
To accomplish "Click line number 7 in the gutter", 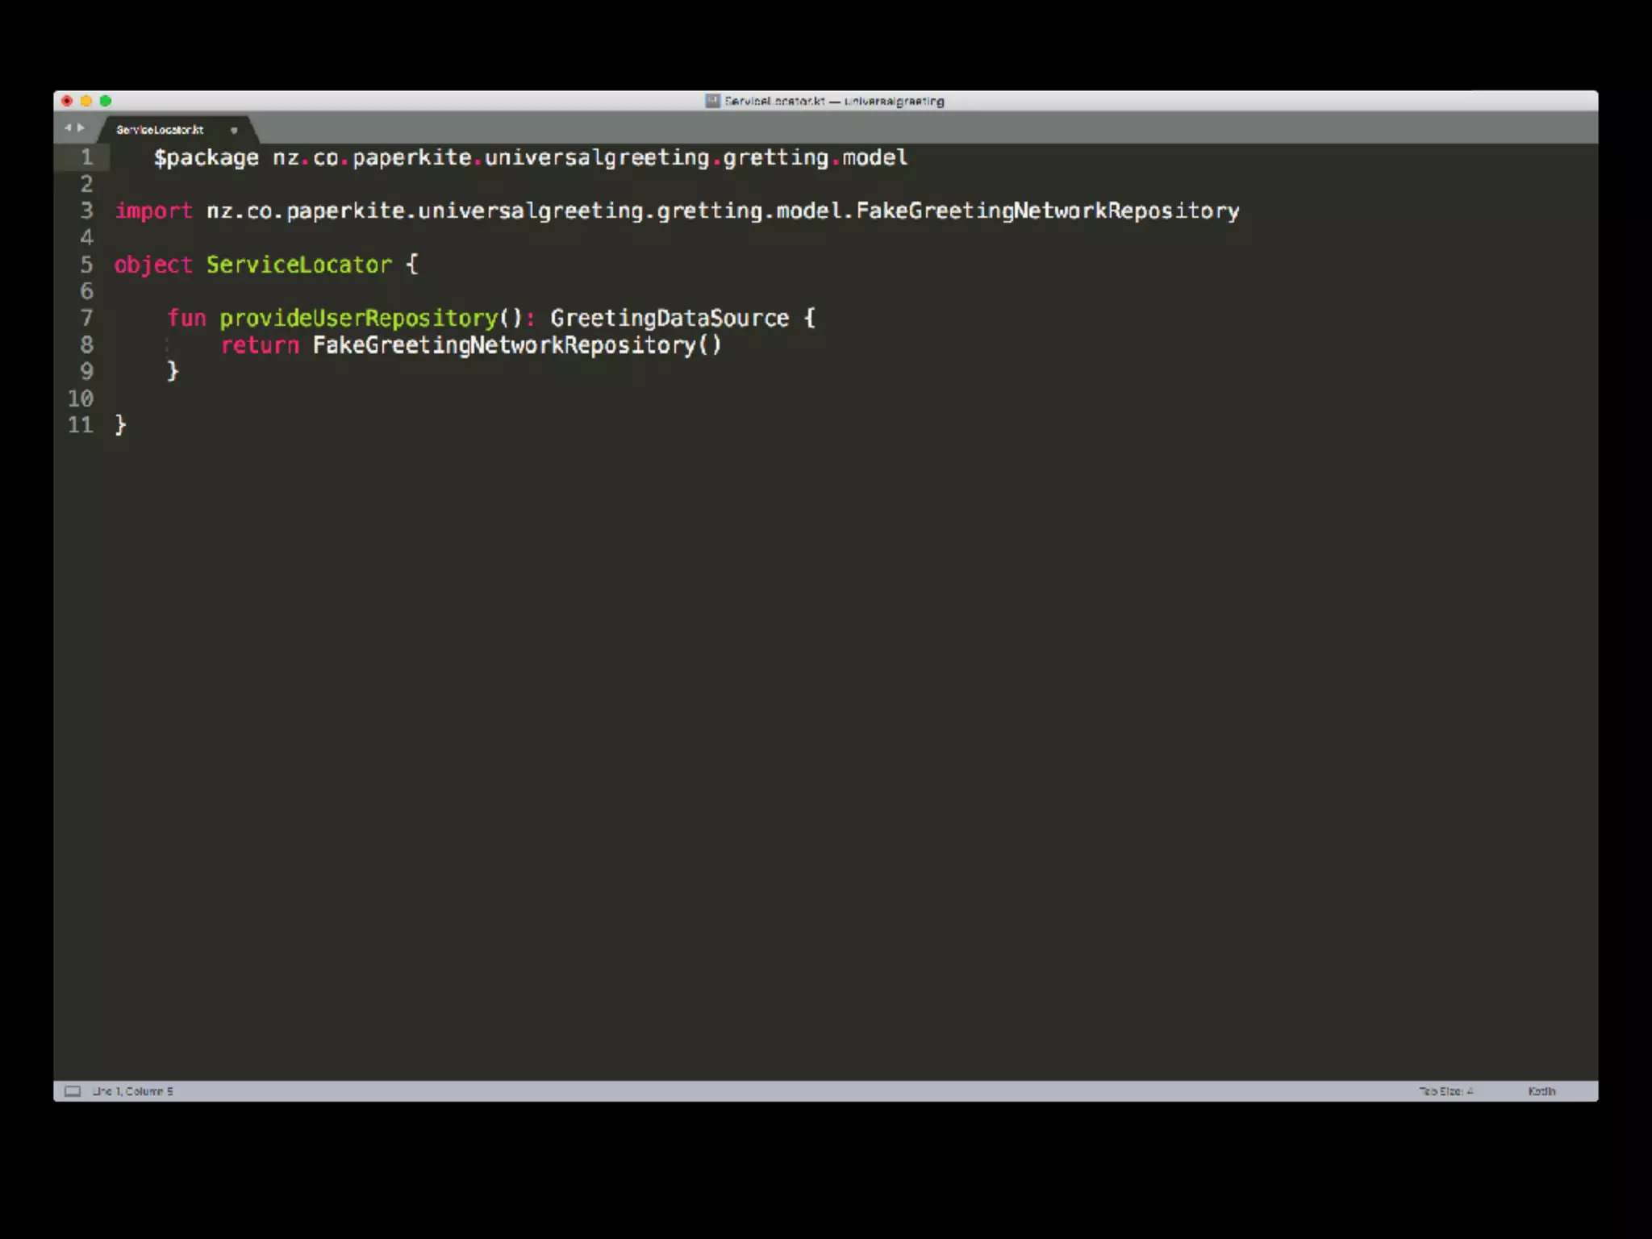I will [86, 318].
